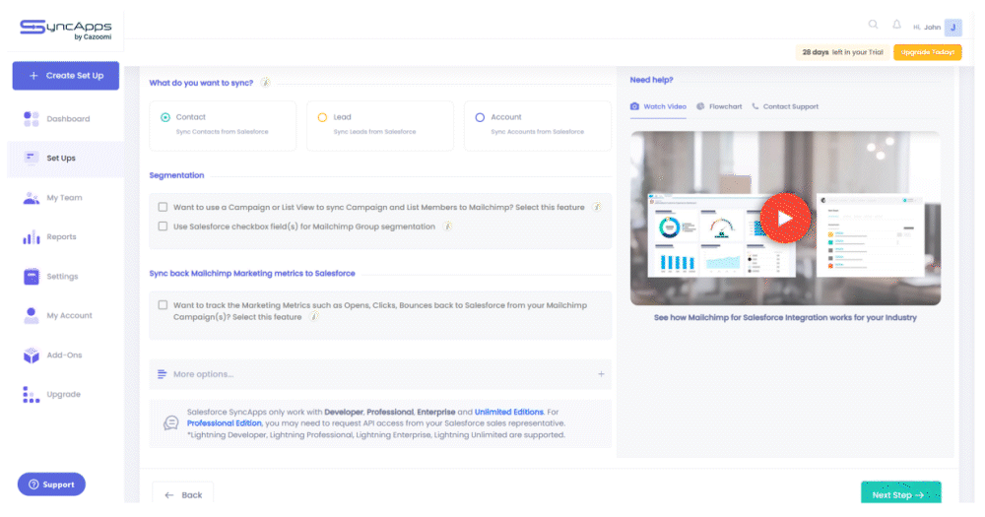Click the Add-Ons cube icon
Image resolution: width=985 pixels, height=517 pixels.
click(x=31, y=355)
